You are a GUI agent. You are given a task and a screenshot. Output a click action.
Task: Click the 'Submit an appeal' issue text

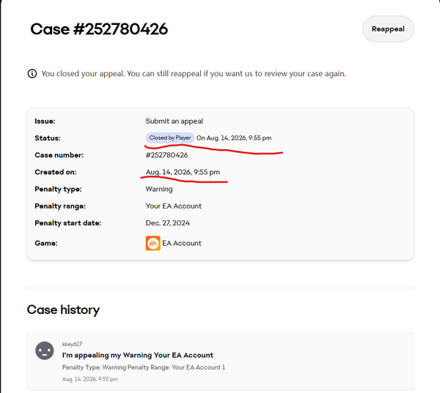tap(175, 121)
